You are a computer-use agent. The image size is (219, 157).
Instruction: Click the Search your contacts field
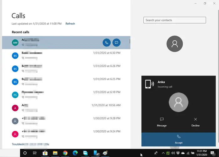[175, 20]
